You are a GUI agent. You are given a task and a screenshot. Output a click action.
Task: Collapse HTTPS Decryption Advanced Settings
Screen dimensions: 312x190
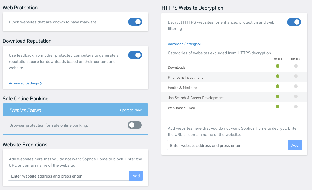click(184, 44)
